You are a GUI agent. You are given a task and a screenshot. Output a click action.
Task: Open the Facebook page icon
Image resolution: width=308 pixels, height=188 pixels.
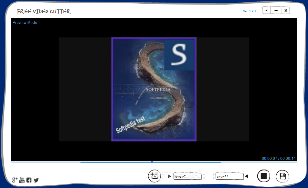point(29,180)
